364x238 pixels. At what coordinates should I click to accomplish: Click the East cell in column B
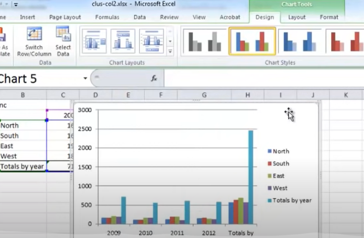[23, 146]
